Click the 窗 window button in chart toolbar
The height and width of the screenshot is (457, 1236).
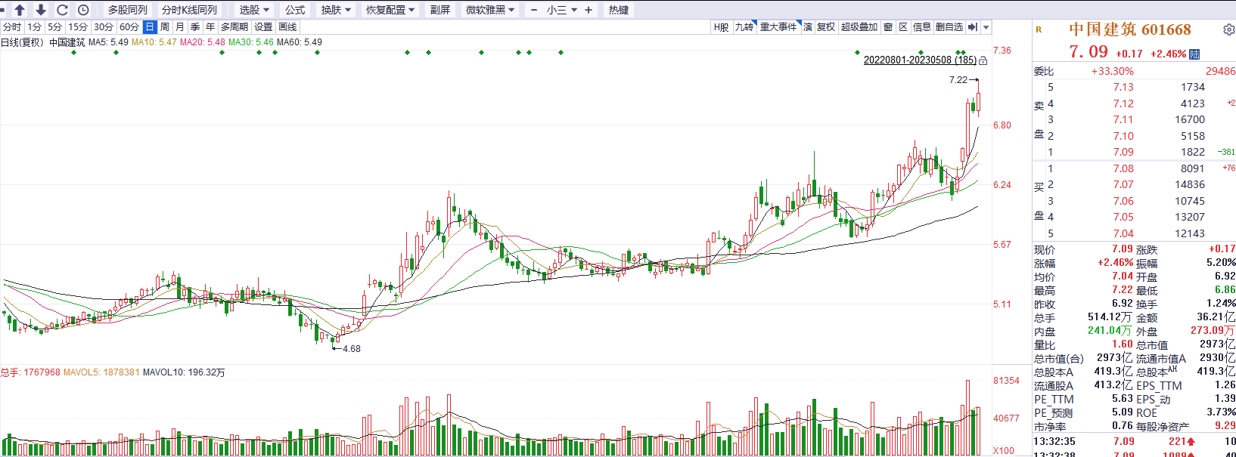tap(888, 27)
